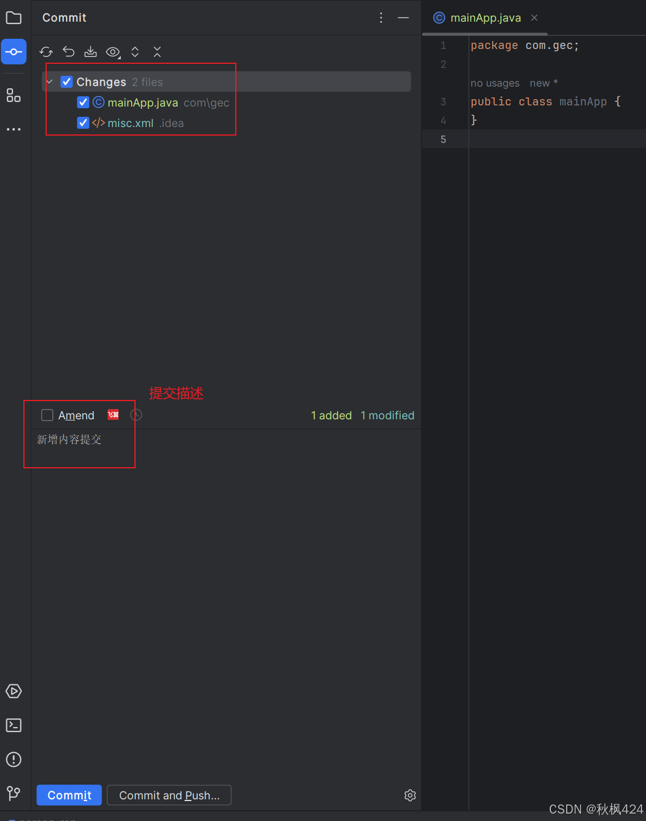This screenshot has width=646, height=821.
Task: Open the Commit tool window icon in sidebar
Action: click(x=14, y=52)
